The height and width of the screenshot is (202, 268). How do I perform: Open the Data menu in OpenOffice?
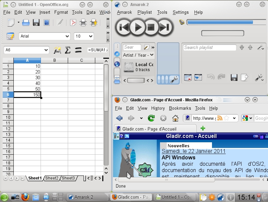pos(91,12)
